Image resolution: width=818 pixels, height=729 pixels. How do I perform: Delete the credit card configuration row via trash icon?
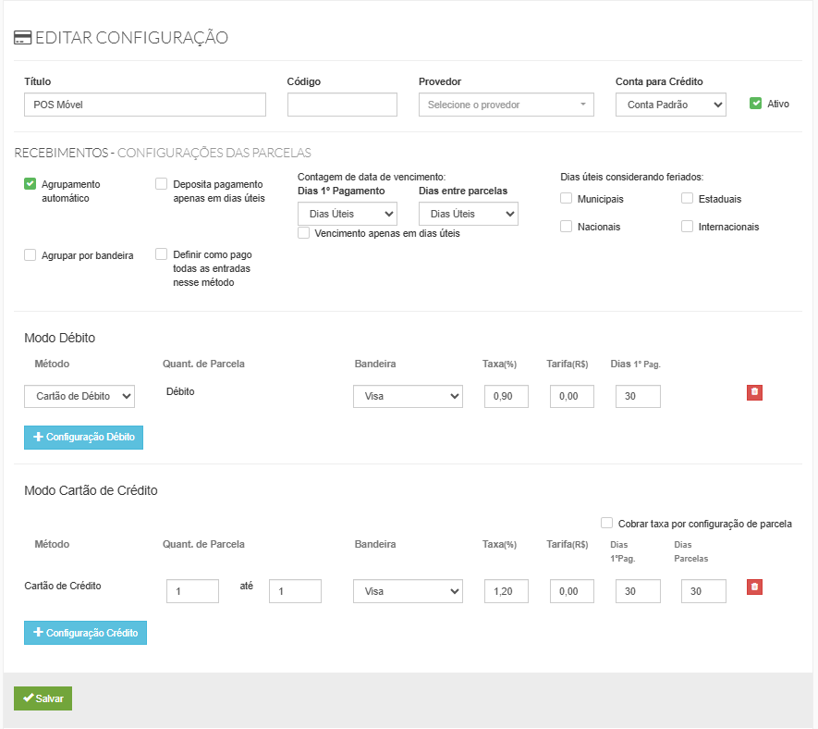click(754, 587)
